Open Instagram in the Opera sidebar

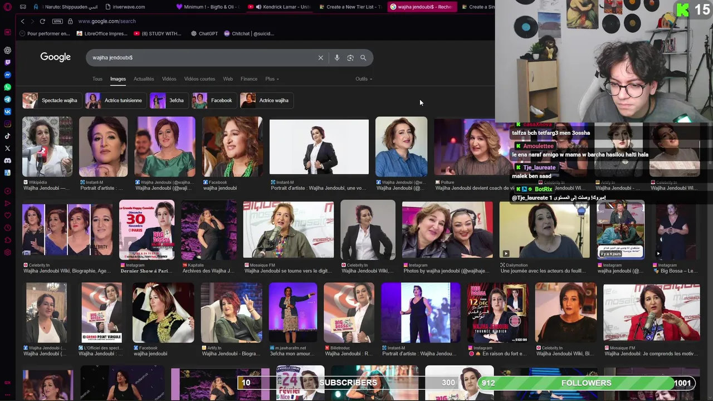[x=7, y=124]
